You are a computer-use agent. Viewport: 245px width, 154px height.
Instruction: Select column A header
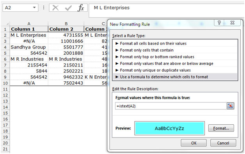(29, 23)
